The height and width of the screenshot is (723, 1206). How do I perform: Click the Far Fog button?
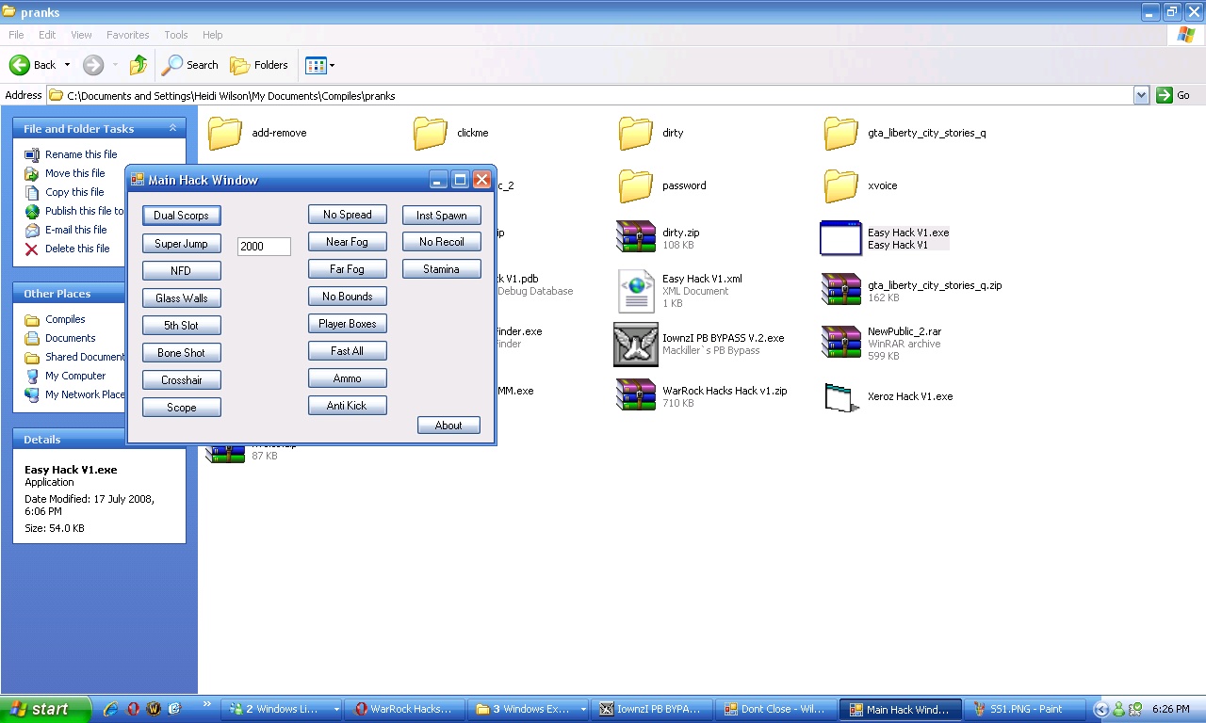click(x=348, y=269)
